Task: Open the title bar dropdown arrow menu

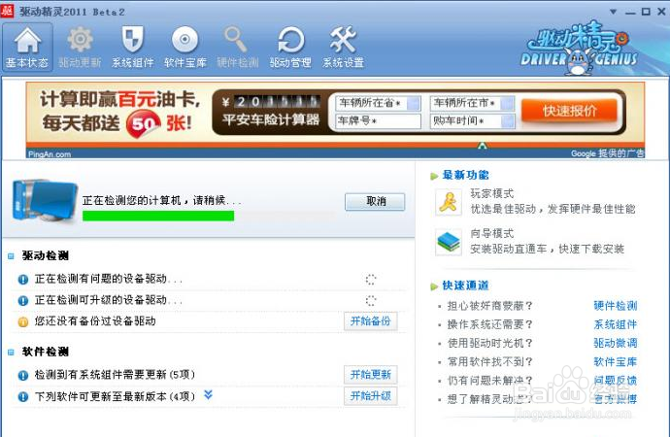Action: (x=613, y=12)
